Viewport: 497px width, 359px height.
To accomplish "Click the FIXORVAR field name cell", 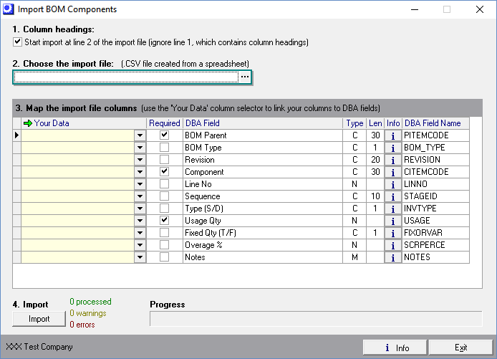I will click(435, 233).
